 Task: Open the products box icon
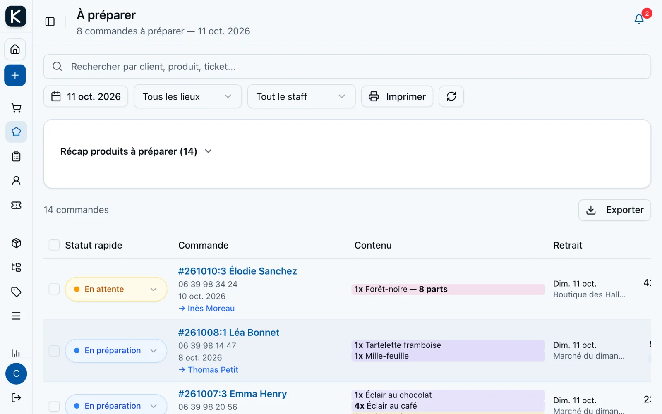16,243
